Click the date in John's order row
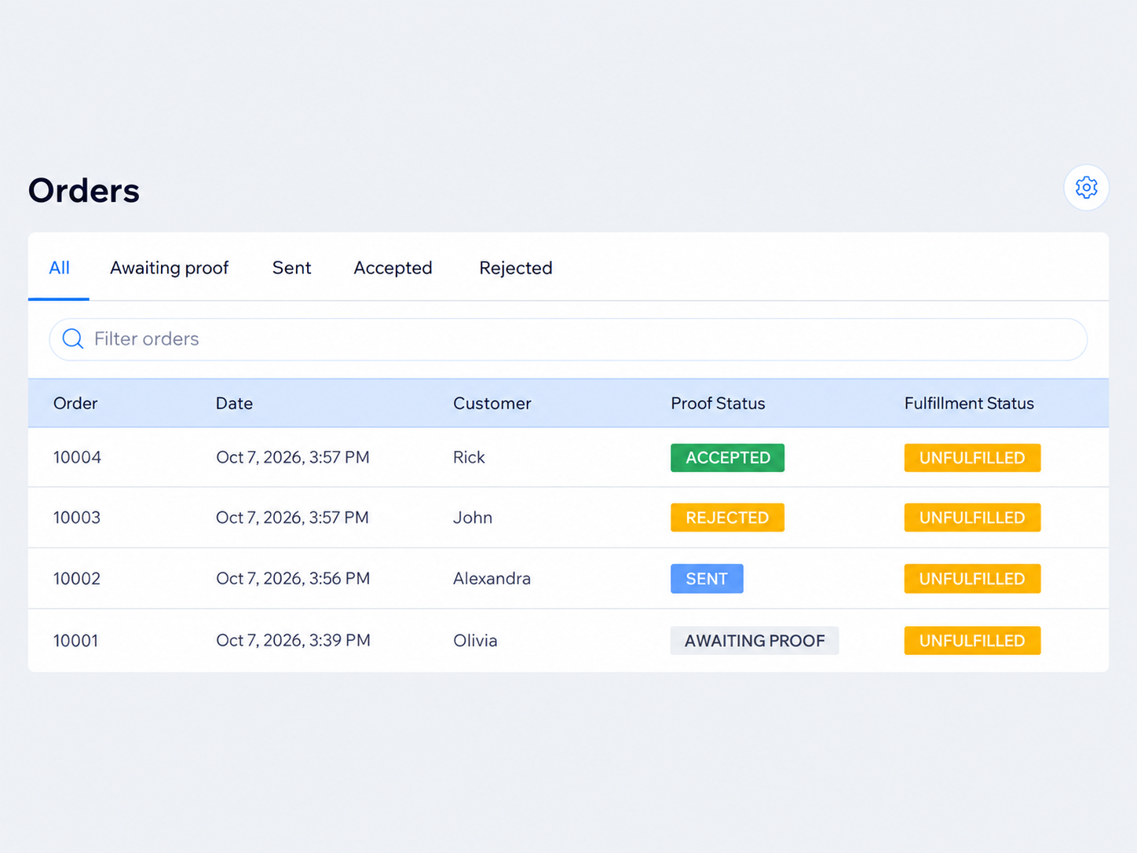The width and height of the screenshot is (1137, 853). [292, 518]
